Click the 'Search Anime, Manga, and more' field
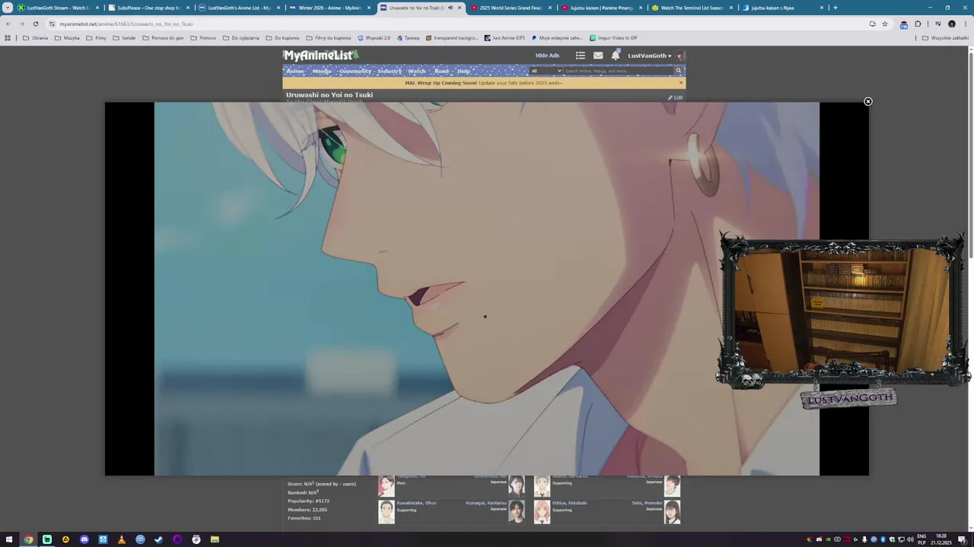Image resolution: width=974 pixels, height=547 pixels. 618,71
